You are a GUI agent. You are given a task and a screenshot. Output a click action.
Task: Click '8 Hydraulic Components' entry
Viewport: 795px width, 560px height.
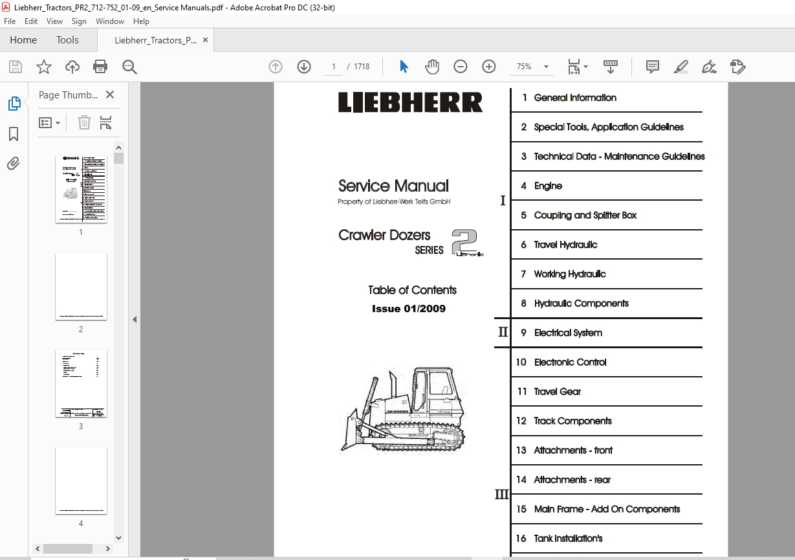tap(574, 304)
